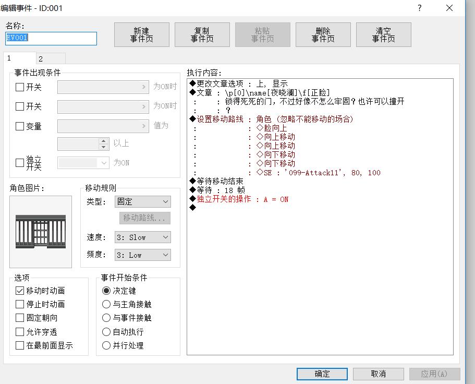Select the 更改文章选项 command line
Image resolution: width=475 pixels, height=384 pixels.
[x=238, y=83]
